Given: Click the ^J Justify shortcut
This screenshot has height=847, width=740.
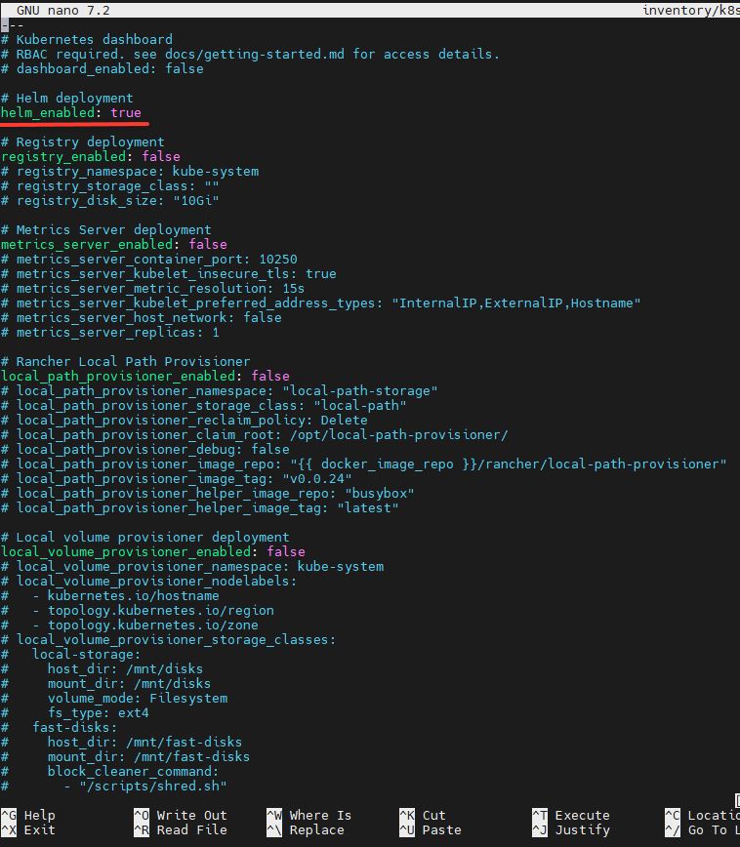Looking at the screenshot, I should coord(571,829).
